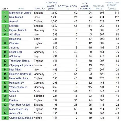The image size is (121, 121).
Task: Select the Bayern Munich link
Action: (18, 30)
